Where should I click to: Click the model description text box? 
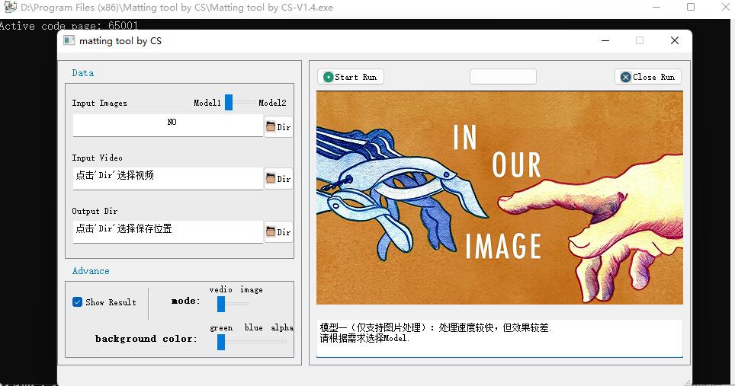pyautogui.click(x=499, y=338)
